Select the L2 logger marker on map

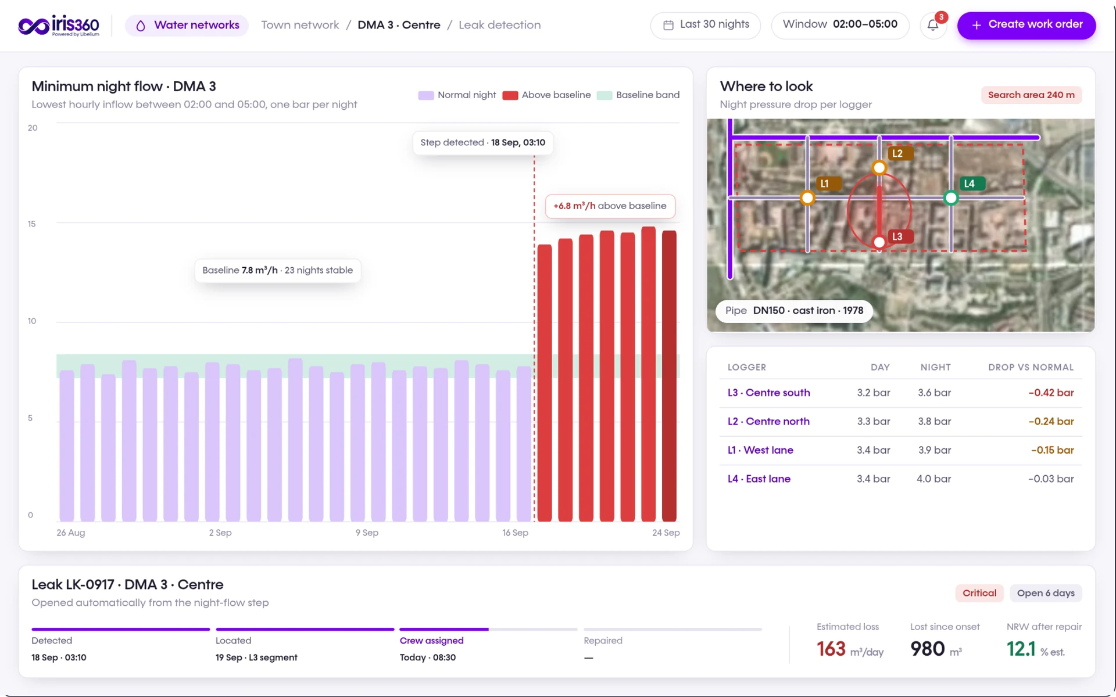tap(879, 168)
